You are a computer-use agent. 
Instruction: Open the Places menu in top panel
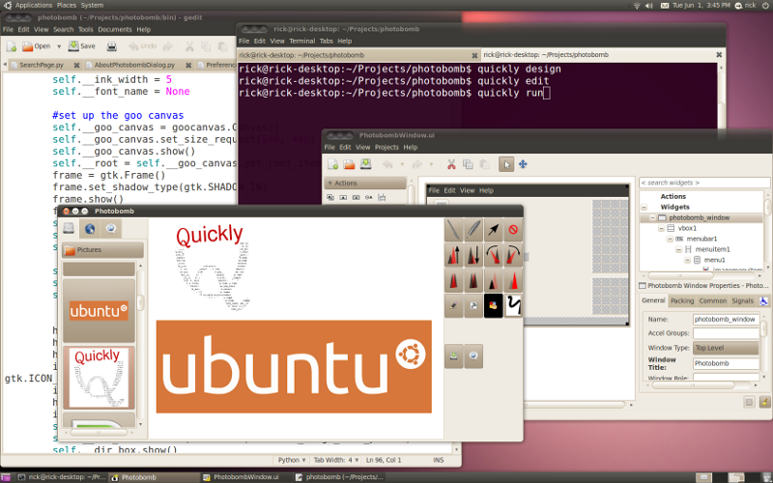[x=66, y=6]
